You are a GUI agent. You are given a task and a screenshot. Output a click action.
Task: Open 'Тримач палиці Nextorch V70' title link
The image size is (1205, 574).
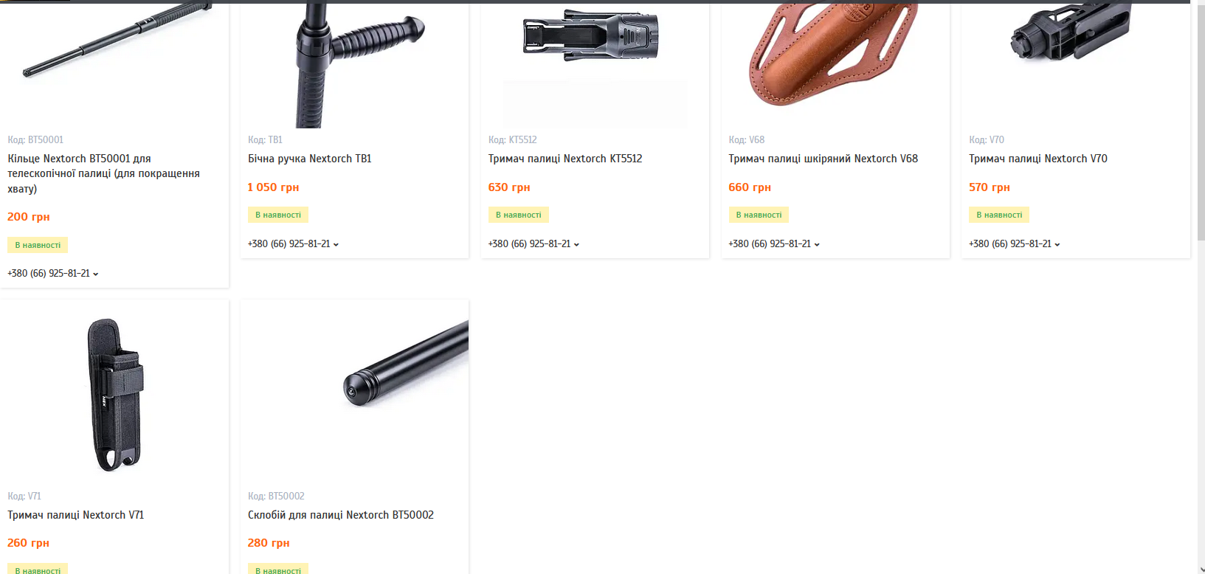pyautogui.click(x=1038, y=159)
